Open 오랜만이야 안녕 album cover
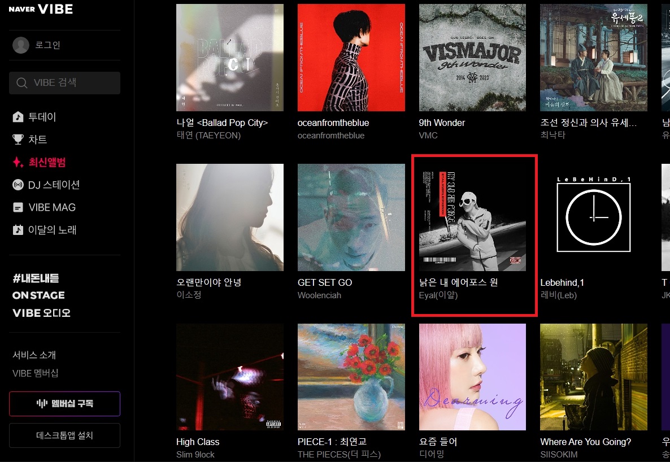The height and width of the screenshot is (462, 670). (230, 217)
